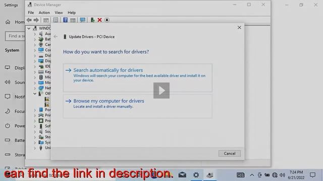Image resolution: width=323 pixels, height=181 pixels.
Task: Click the Disable device down-arrow toolbar icon
Action: coord(106,20)
